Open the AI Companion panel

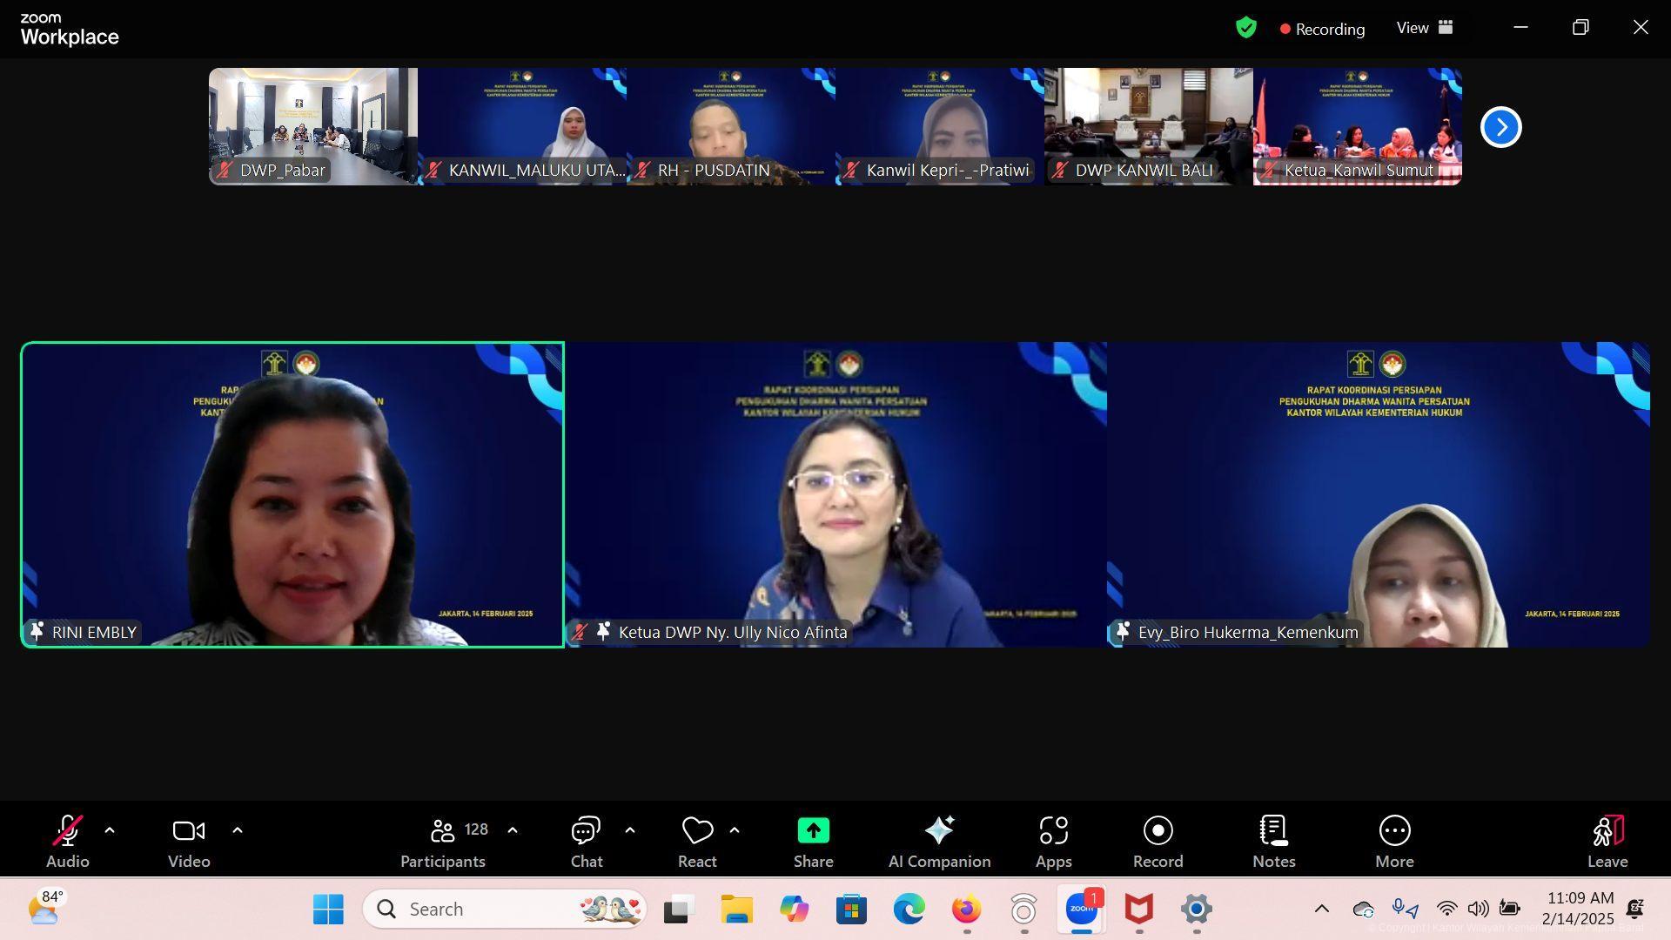tap(939, 841)
